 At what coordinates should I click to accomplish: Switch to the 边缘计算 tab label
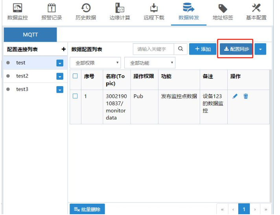120,18
